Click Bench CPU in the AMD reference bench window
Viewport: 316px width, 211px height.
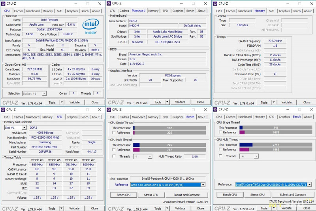[124, 195]
